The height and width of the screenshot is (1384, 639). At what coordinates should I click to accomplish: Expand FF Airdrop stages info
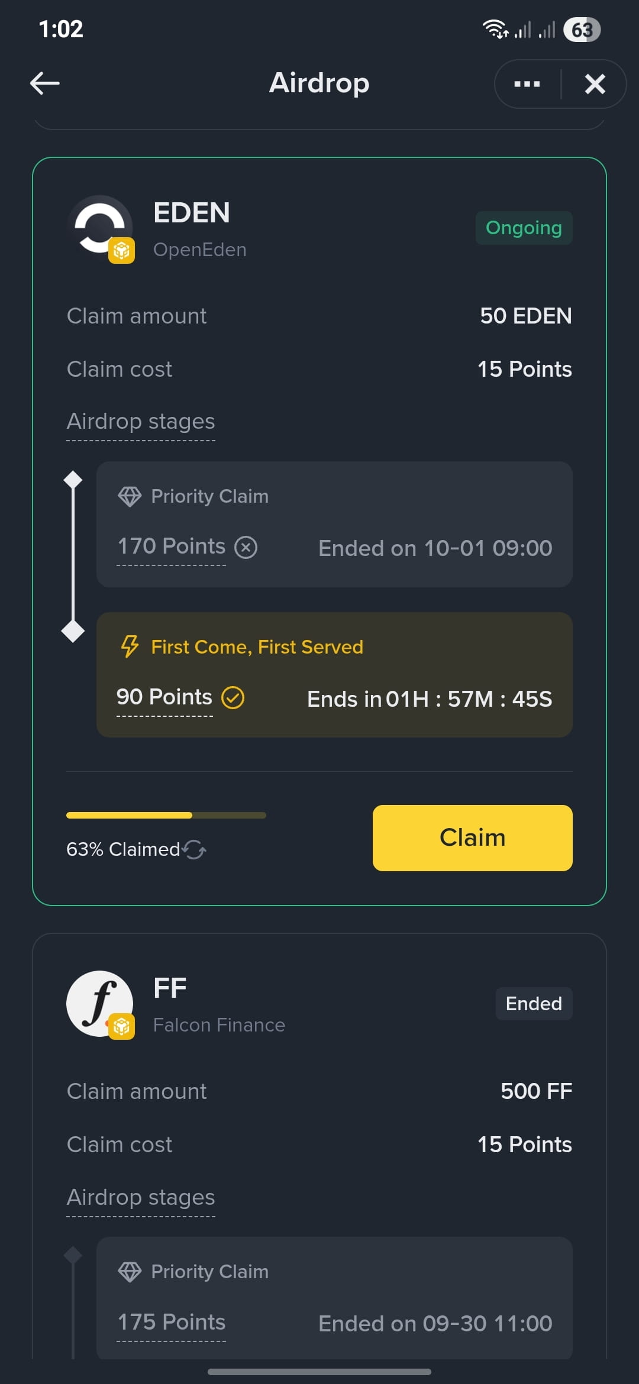141,1197
